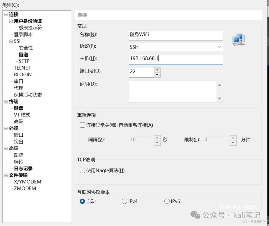Toggle the 使用Nagle算法 checkbox
The image size is (269, 226).
point(82,170)
